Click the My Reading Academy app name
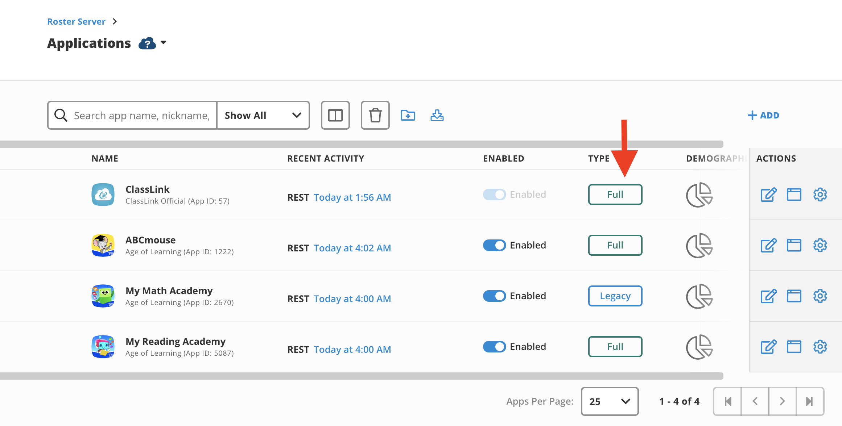Viewport: 842px width, 426px height. [x=176, y=341]
